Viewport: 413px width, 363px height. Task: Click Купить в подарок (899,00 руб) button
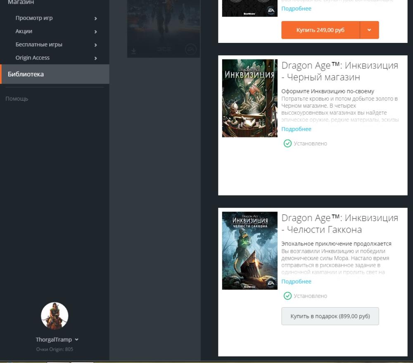coord(330,316)
